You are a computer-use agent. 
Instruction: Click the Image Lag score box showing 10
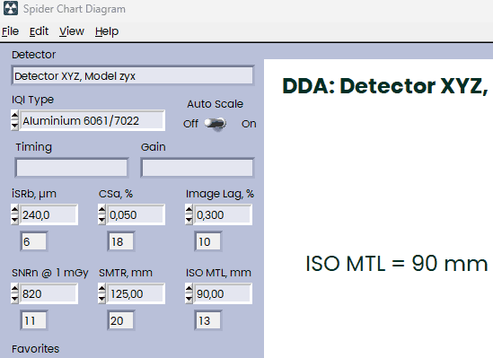208,241
